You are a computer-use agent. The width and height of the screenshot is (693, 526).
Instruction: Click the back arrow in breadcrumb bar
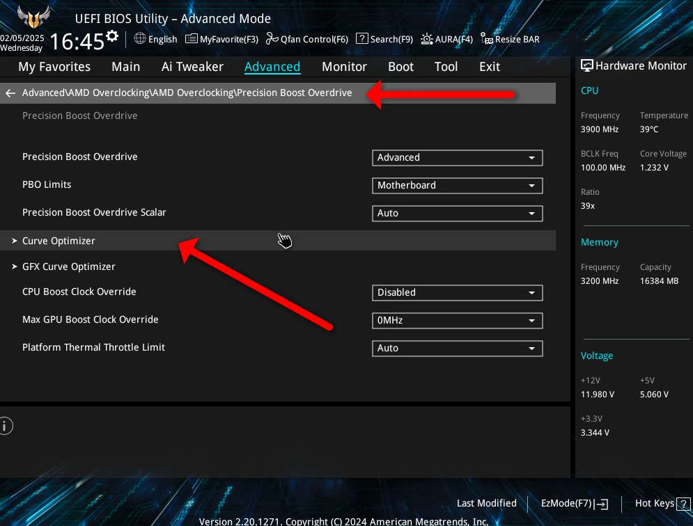(10, 93)
